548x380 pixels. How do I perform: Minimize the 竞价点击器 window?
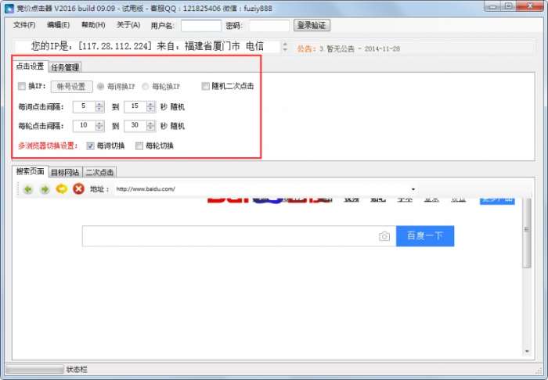[x=492, y=6]
